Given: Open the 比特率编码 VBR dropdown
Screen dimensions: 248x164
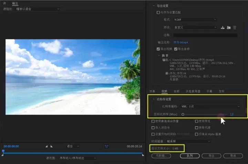Looking at the screenshot, I should click(210, 106).
